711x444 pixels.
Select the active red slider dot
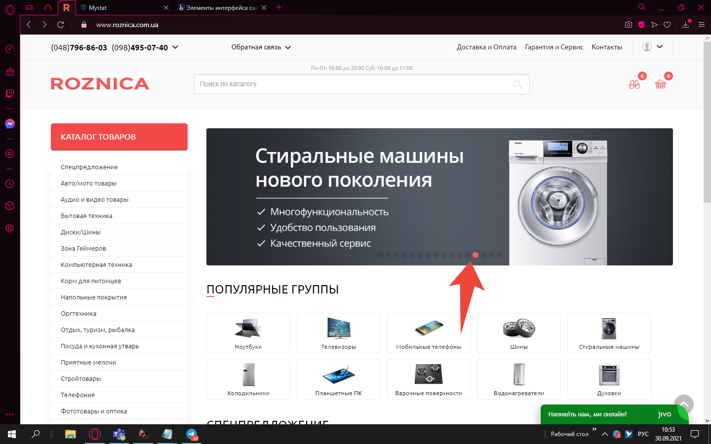point(475,255)
